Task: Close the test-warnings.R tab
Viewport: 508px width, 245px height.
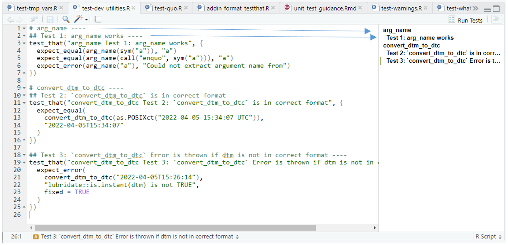Action: click(x=426, y=8)
